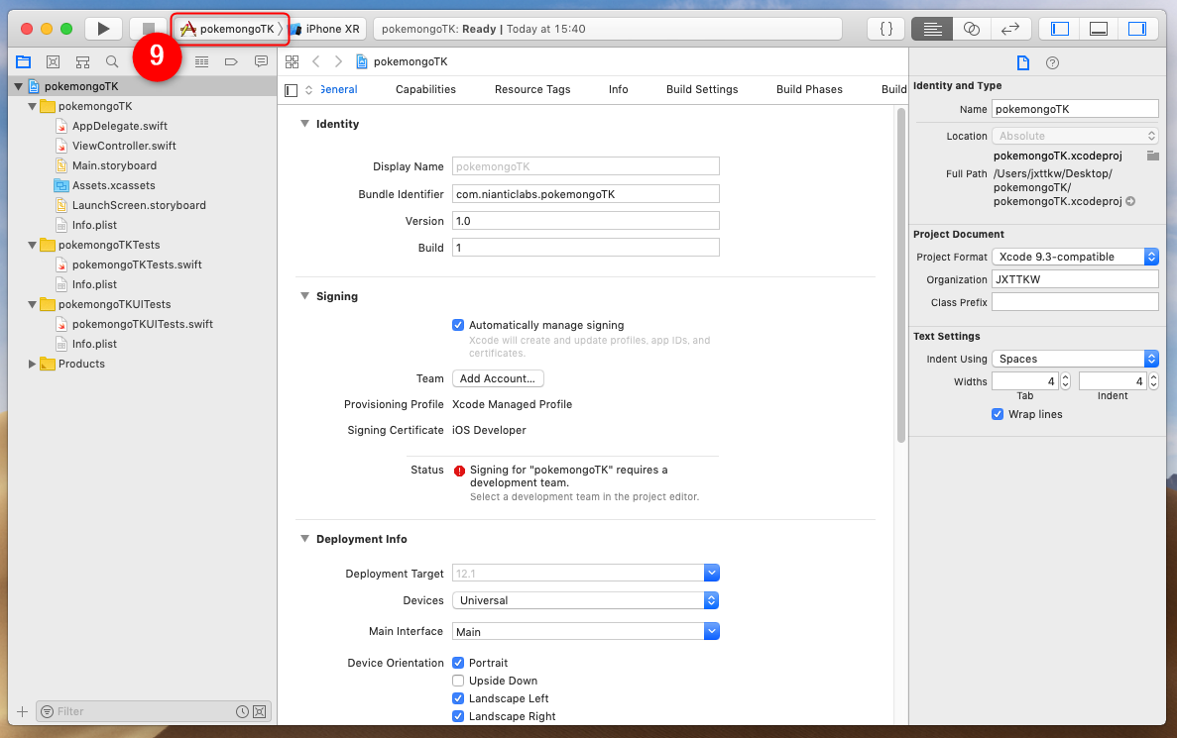Collapse the pokemongoTKTests folder
Screen dimensions: 1177x738
point(33,246)
